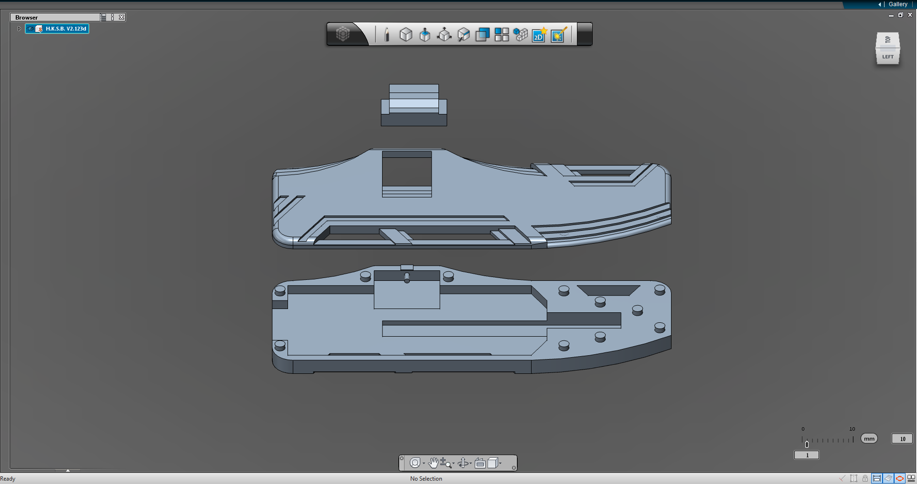Viewport: 917px width, 484px height.
Task: Select the Transform move tool
Action: [x=444, y=34]
